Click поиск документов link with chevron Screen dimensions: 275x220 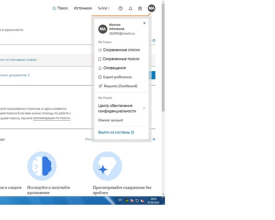[15, 75]
